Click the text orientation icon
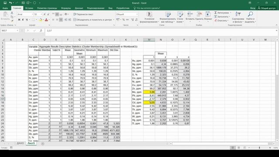 click(x=66, y=14)
